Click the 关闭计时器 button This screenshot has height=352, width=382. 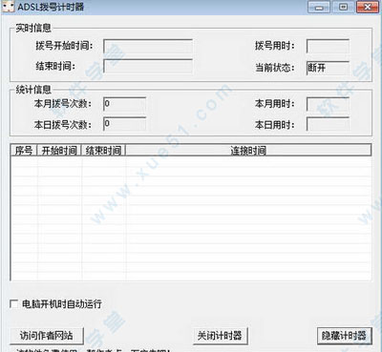[220, 336]
